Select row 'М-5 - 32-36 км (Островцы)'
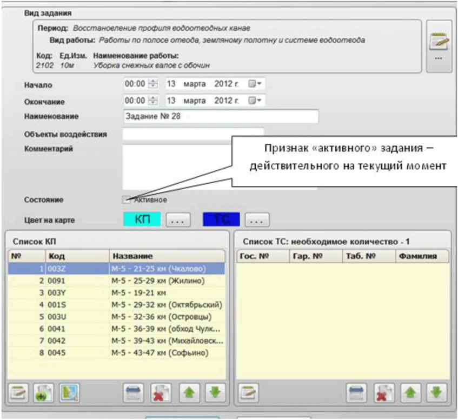Screen dimensions: 458x420 [x=117, y=317]
